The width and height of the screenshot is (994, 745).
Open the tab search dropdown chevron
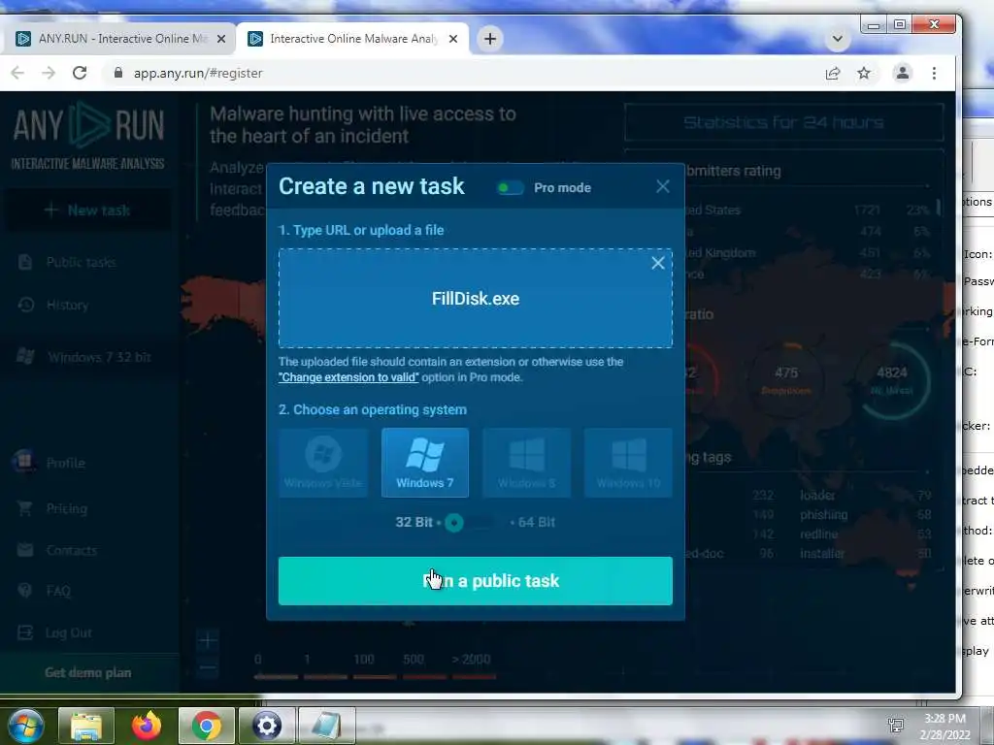coord(838,39)
